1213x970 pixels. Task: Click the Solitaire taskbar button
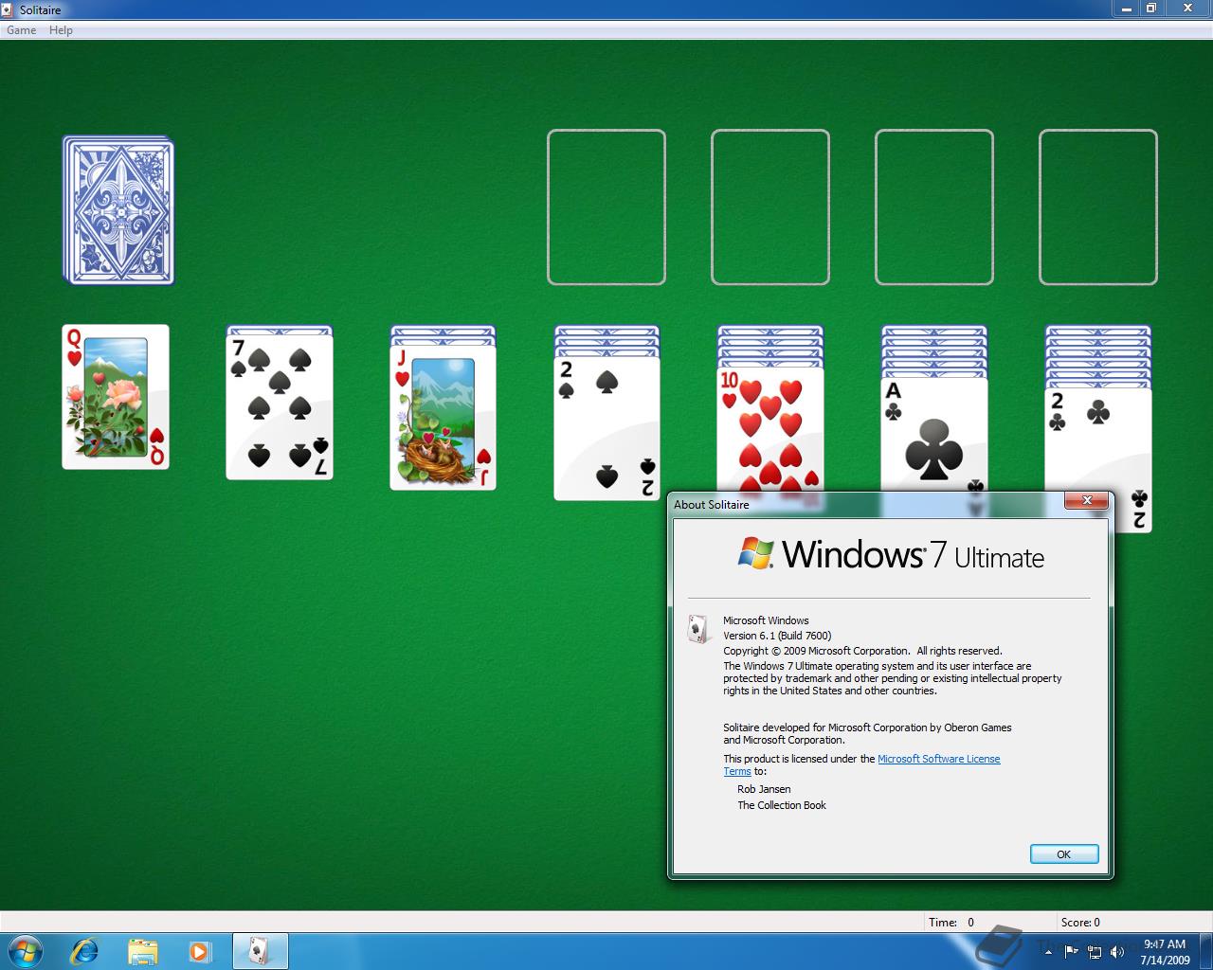click(x=260, y=951)
